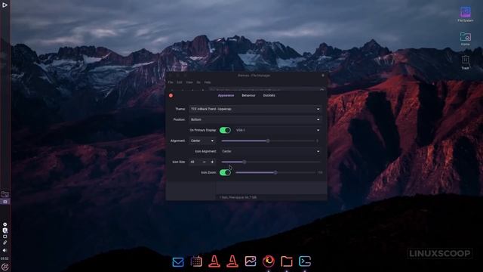Open the Help menu in File Manager
Image resolution: width=483 pixels, height=272 pixels.
[x=208, y=82]
